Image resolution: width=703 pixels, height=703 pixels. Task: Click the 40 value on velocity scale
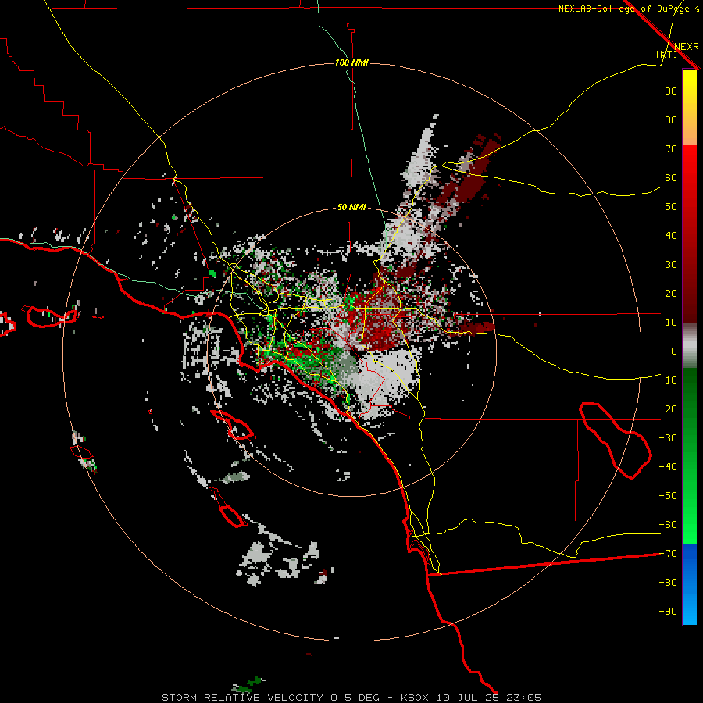[671, 235]
